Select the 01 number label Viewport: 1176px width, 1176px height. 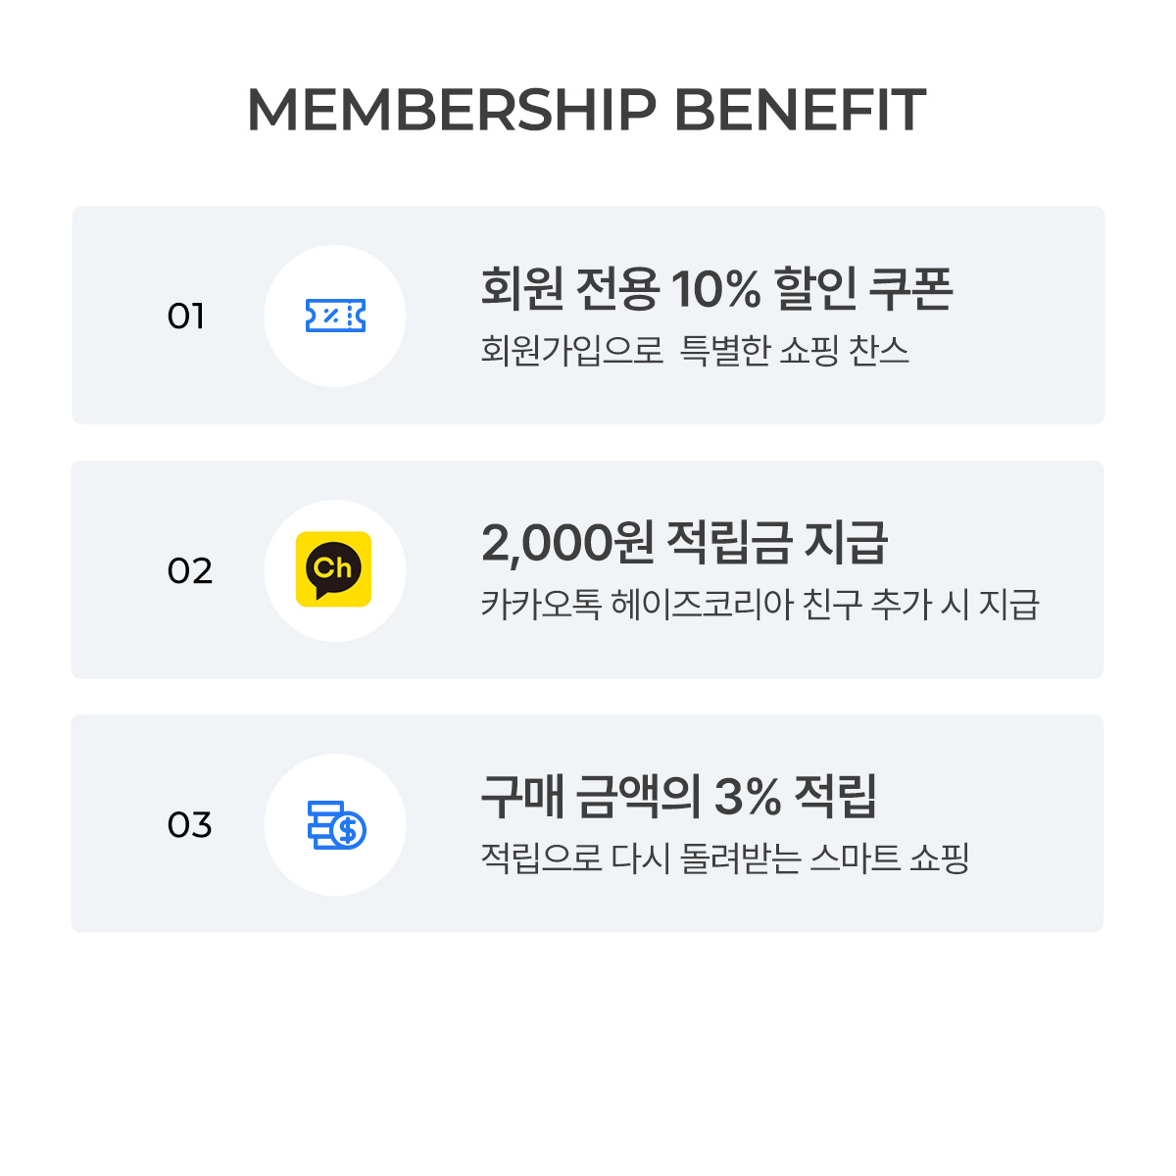click(186, 317)
